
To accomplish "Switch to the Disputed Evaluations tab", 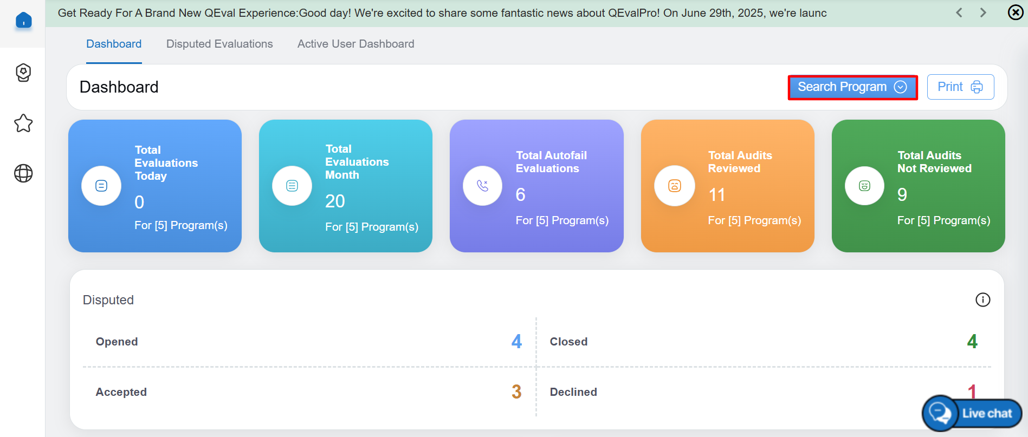I will (219, 44).
